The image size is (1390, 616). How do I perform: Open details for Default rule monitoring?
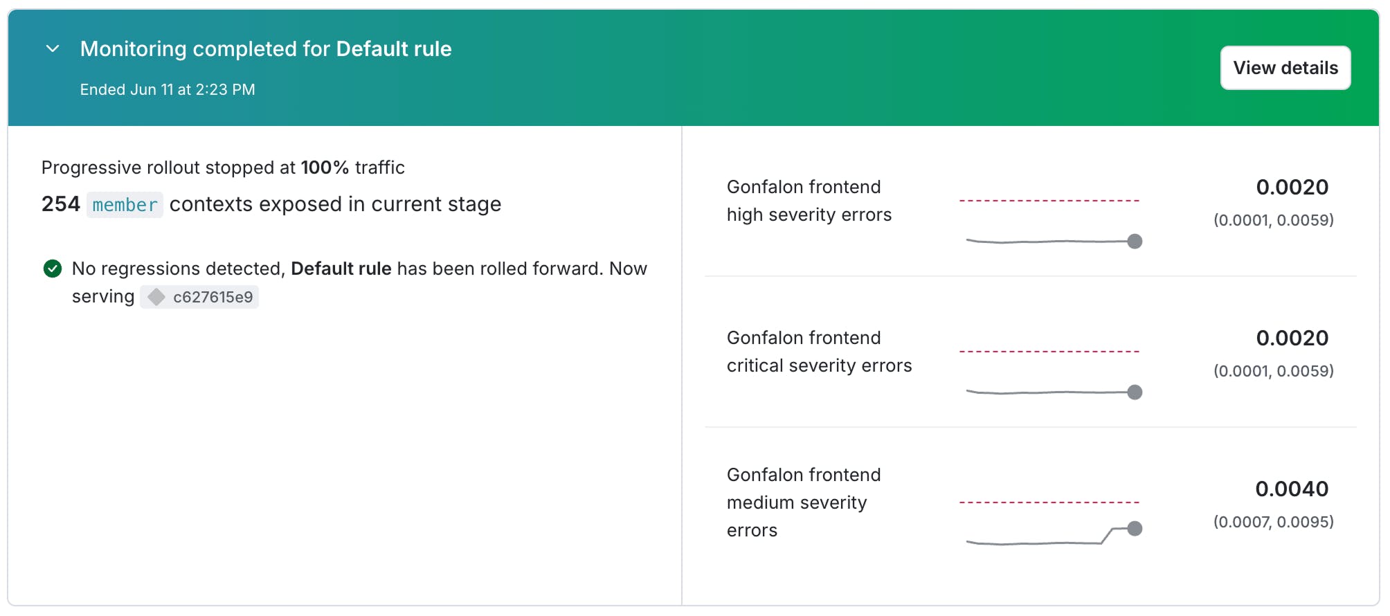click(1285, 67)
